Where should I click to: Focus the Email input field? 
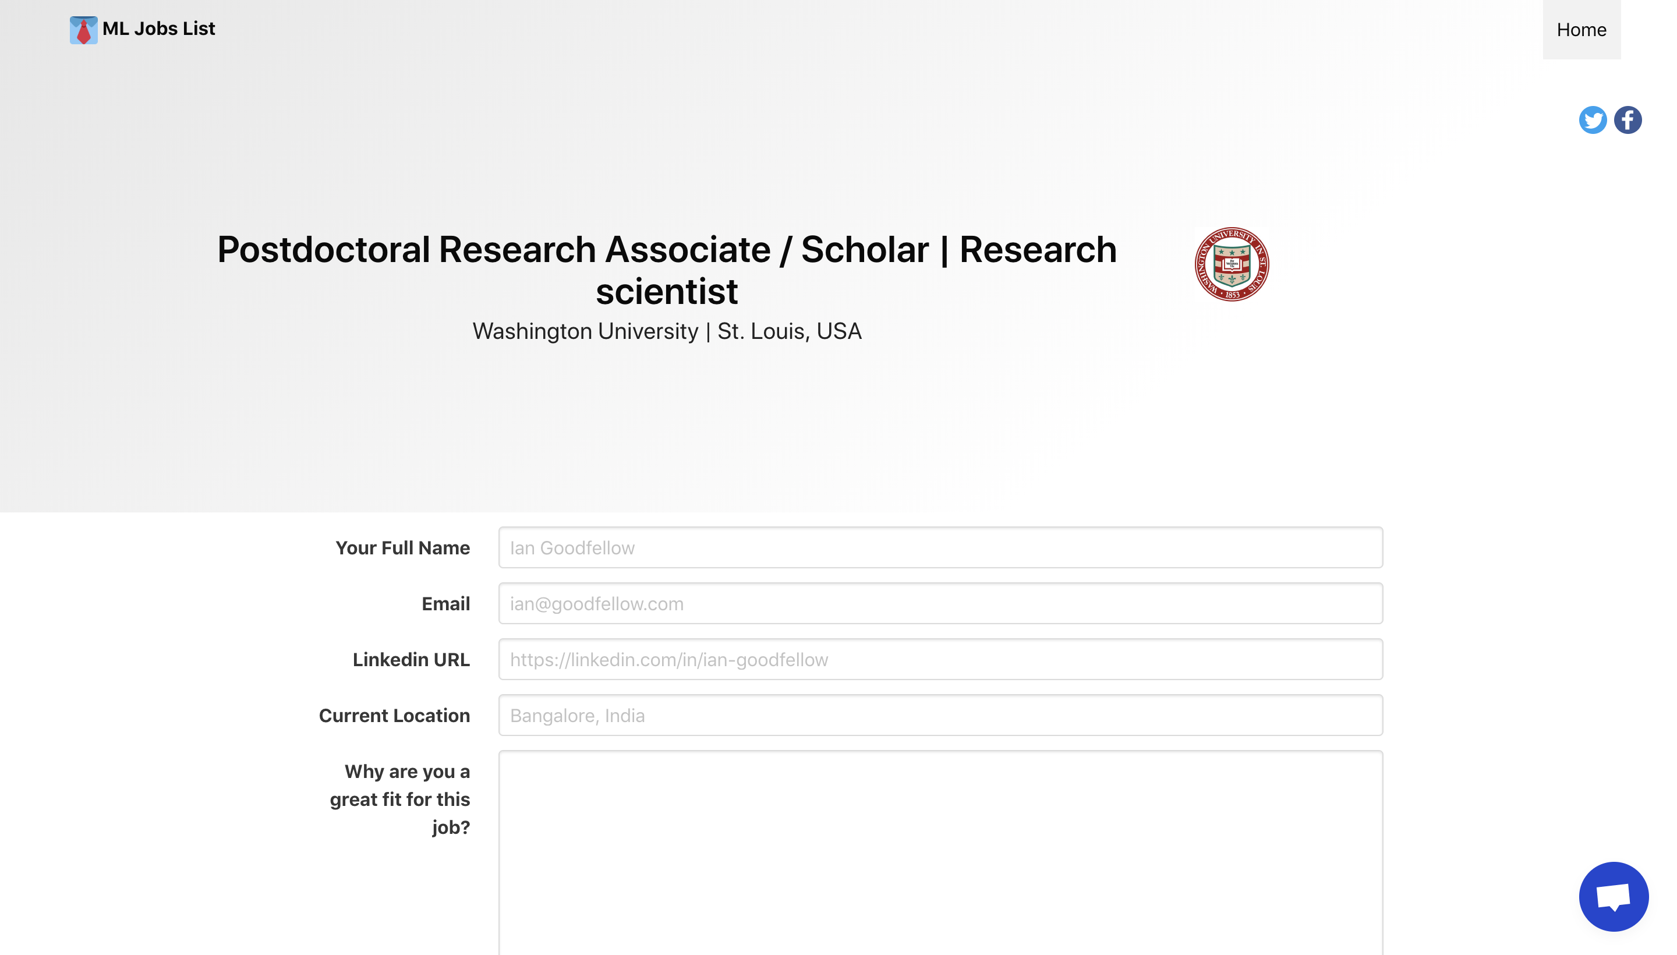940,603
